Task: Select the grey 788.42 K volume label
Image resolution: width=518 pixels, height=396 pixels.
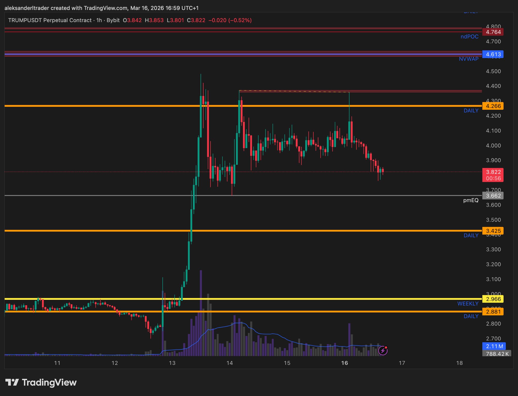Action: click(x=497, y=354)
